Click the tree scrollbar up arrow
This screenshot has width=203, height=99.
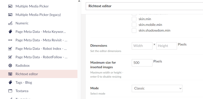pyautogui.click(x=79, y=1)
